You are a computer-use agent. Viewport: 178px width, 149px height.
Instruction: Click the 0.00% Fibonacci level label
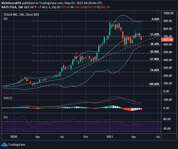click(155, 19)
